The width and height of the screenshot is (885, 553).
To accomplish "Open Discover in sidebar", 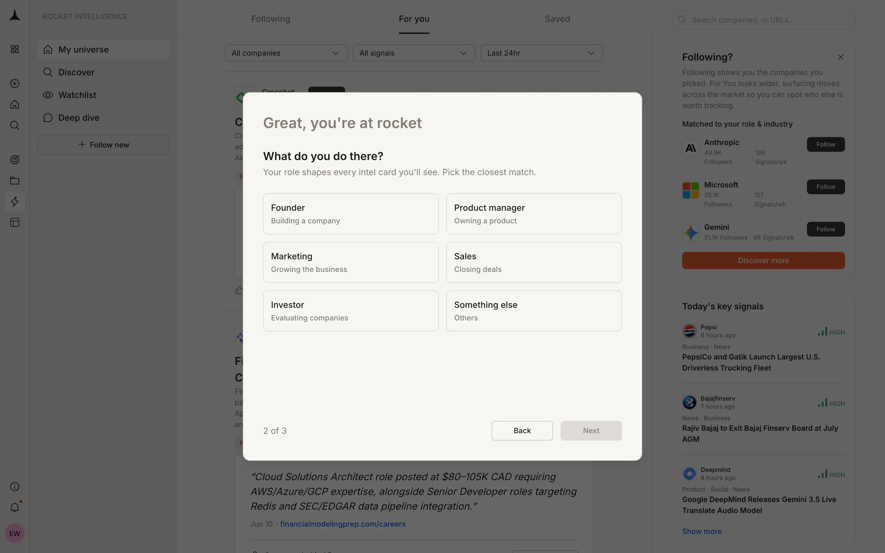I will point(104,72).
